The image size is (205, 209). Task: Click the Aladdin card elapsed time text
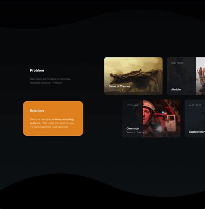click(x=177, y=63)
